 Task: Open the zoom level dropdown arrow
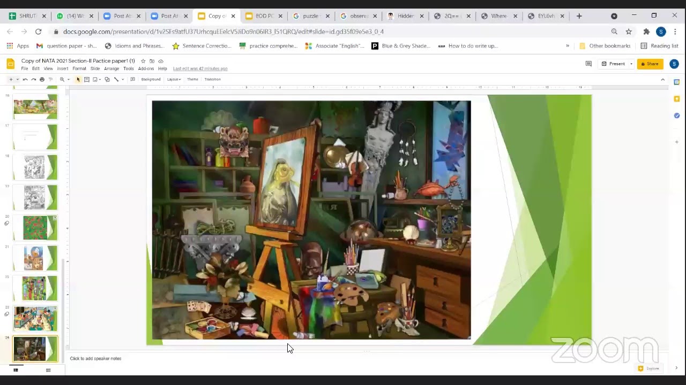[68, 80]
